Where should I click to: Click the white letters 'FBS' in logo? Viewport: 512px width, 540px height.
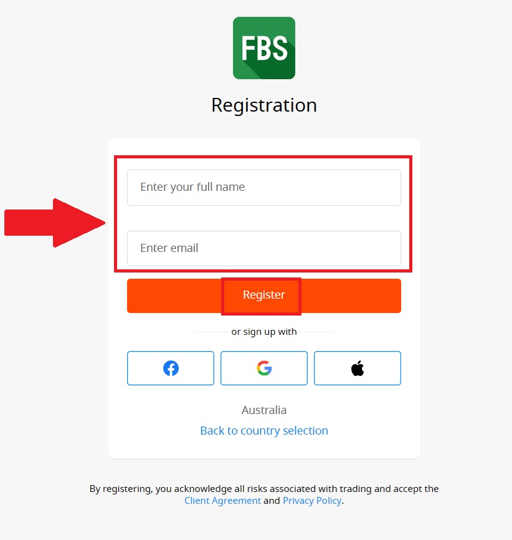tap(264, 48)
